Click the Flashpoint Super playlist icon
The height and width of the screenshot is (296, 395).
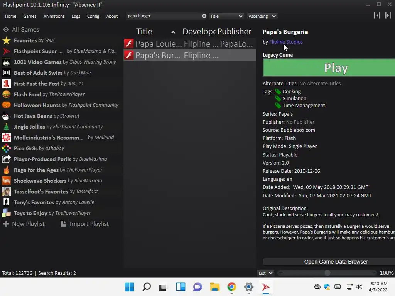click(x=6, y=51)
